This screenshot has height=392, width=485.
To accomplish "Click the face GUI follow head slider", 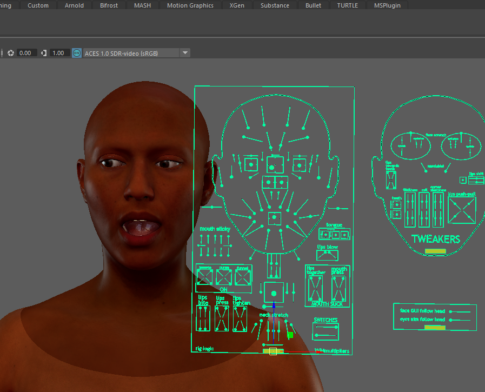I will click(x=460, y=311).
